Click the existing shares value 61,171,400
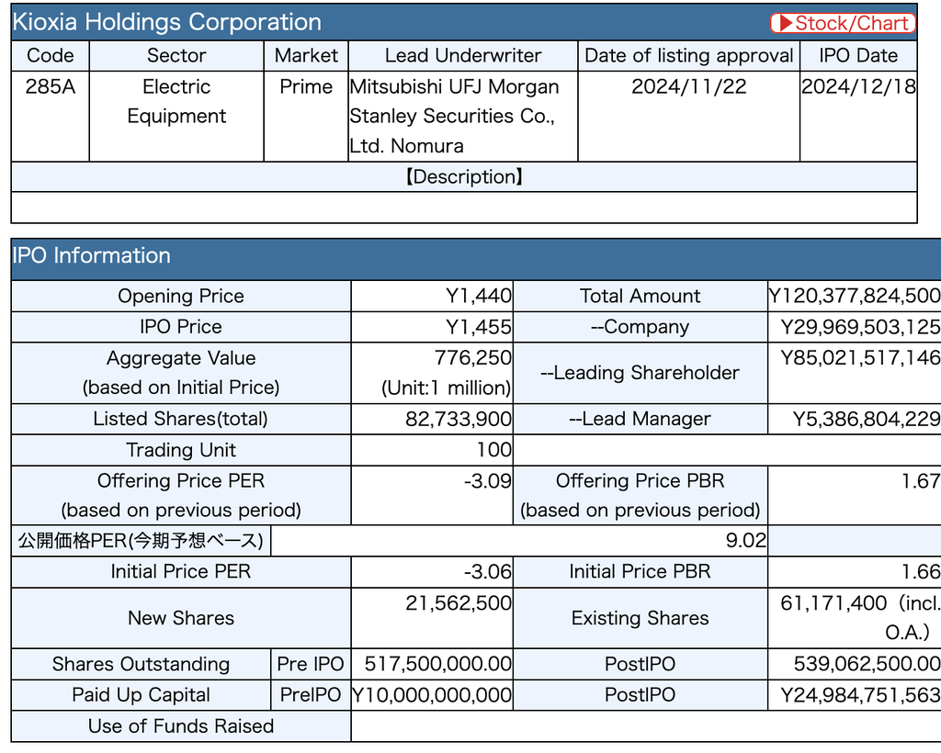This screenshot has height=753, width=941. click(x=833, y=603)
